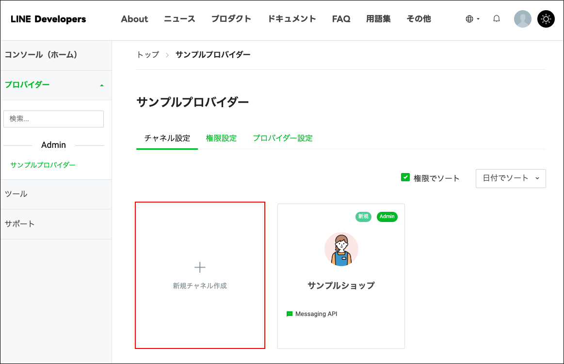564x364 pixels.
Task: Click the 新規 badge on the channel card
Action: coord(363,216)
